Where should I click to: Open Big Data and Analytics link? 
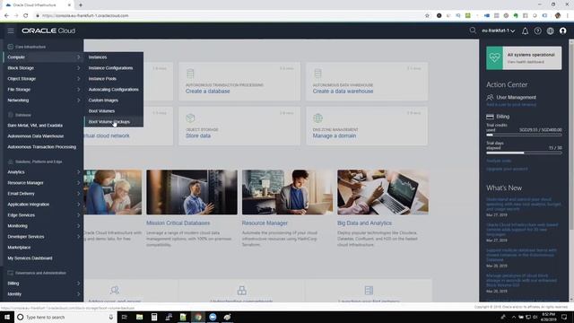point(364,223)
